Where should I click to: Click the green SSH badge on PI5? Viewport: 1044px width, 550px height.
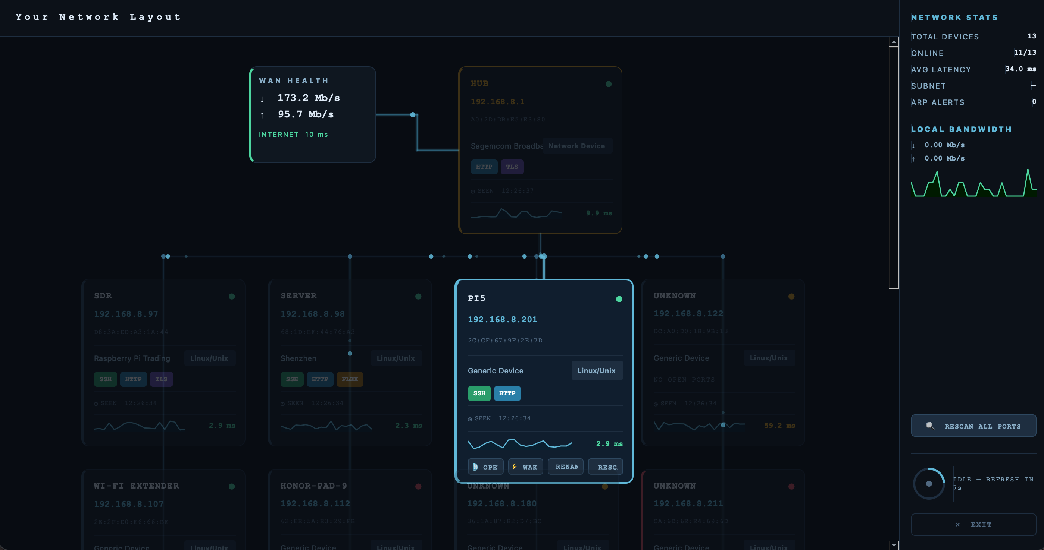(x=479, y=393)
